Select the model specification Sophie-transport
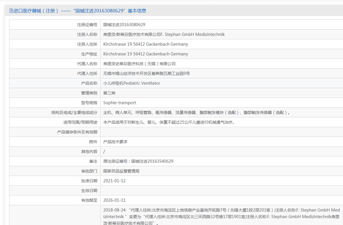The height and width of the screenshot is (225, 343). tap(119, 103)
